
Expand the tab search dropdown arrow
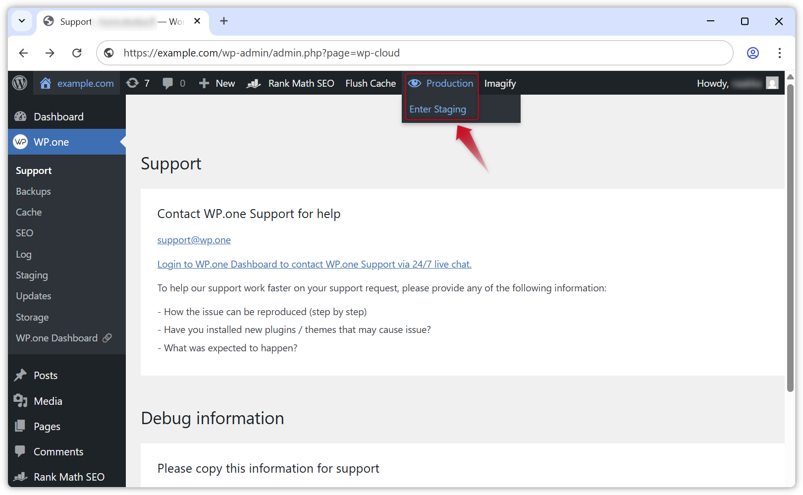tap(22, 21)
